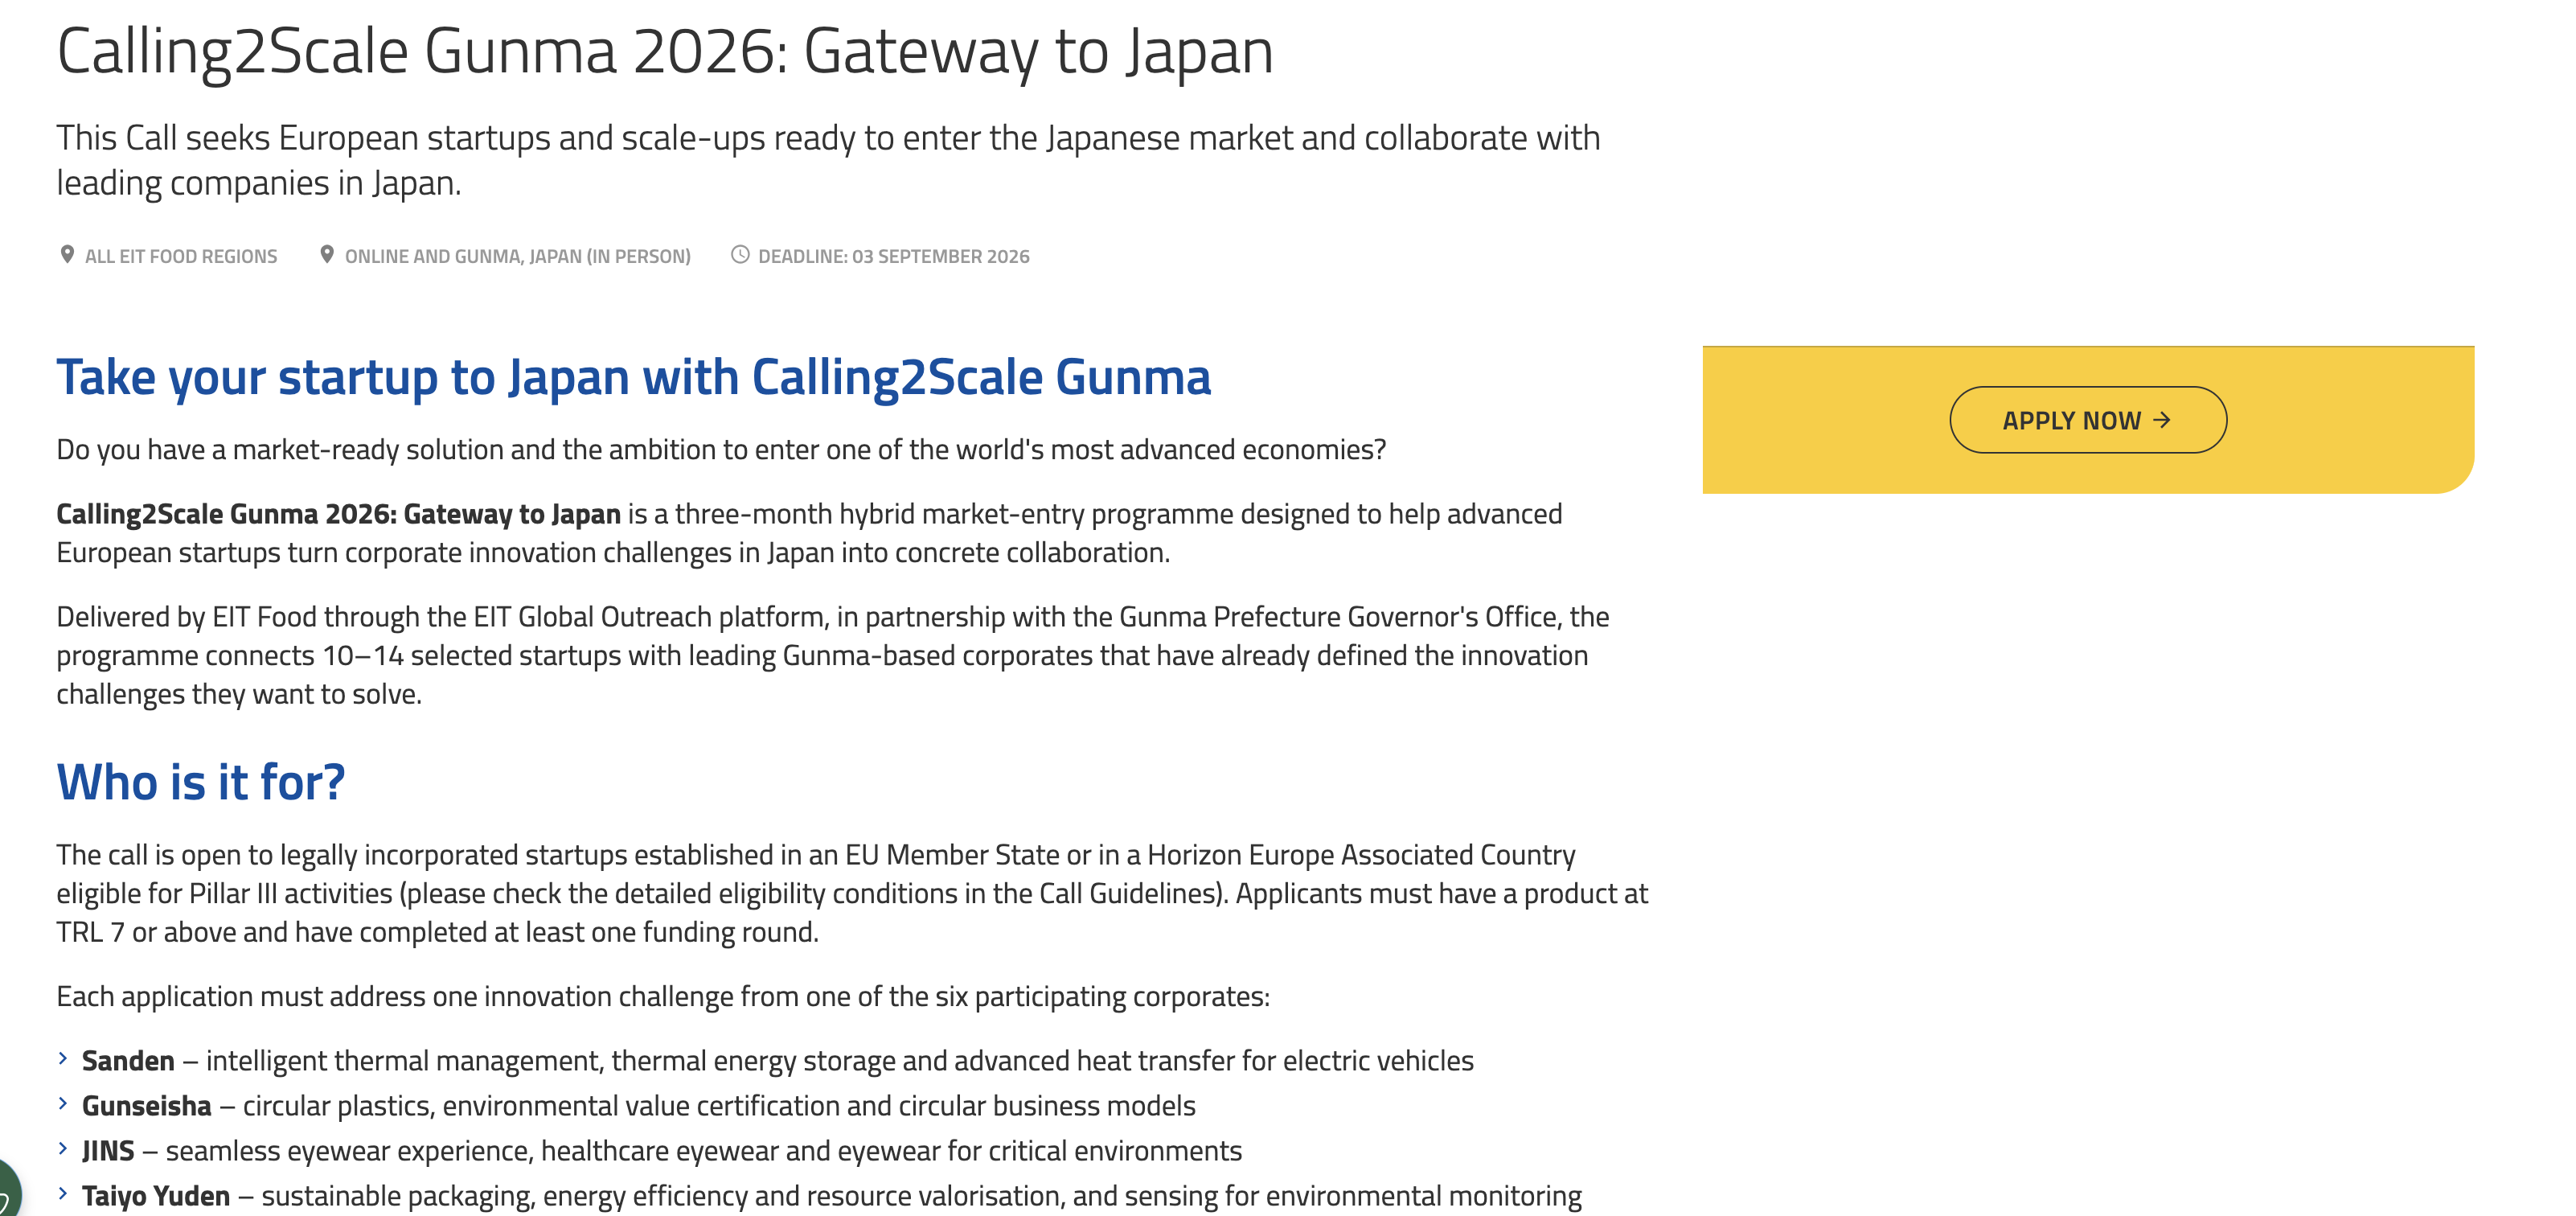
Task: Click the bold 'Sanden' list entry
Action: pyautogui.click(x=128, y=1061)
